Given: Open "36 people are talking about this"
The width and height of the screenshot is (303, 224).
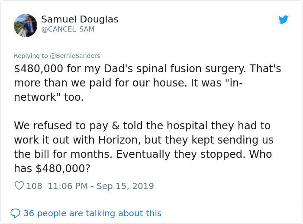Looking at the screenshot, I should 92,213.
